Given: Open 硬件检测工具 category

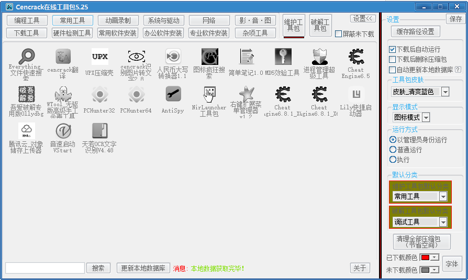Looking at the screenshot, I should [73, 33].
